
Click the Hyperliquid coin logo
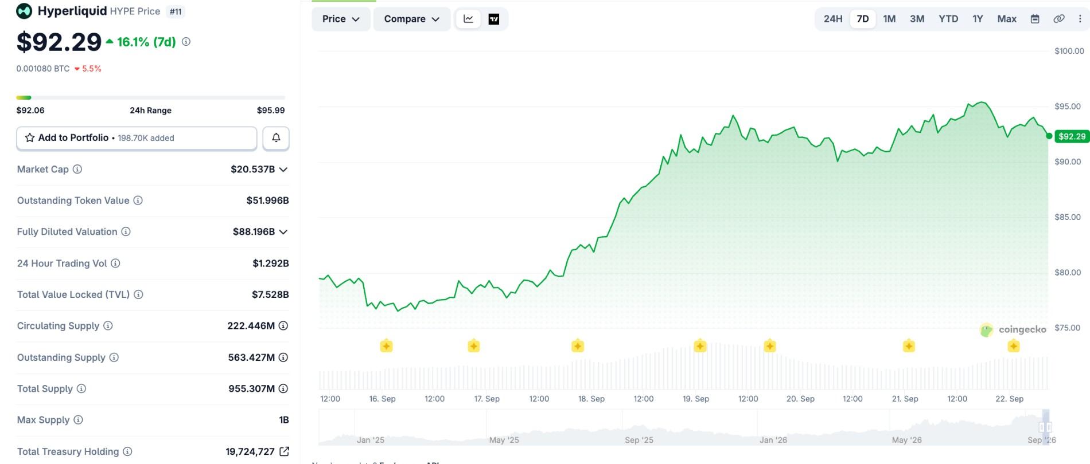[x=24, y=11]
